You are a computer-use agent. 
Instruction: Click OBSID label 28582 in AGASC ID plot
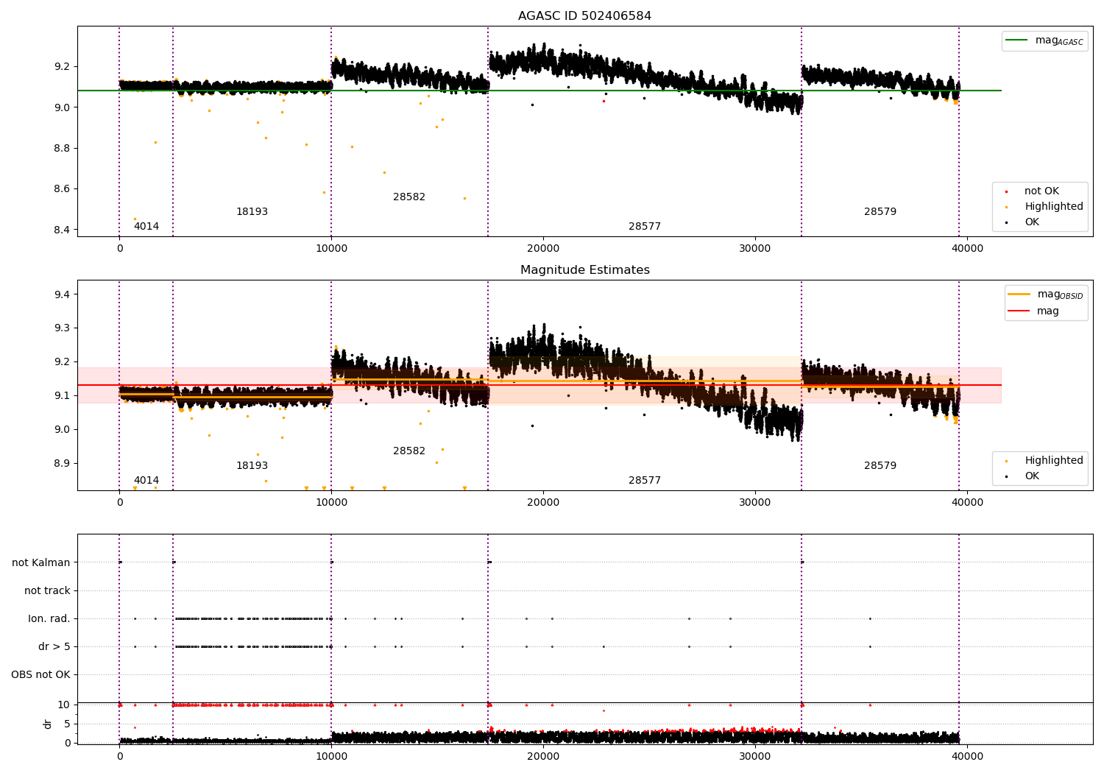coord(409,197)
